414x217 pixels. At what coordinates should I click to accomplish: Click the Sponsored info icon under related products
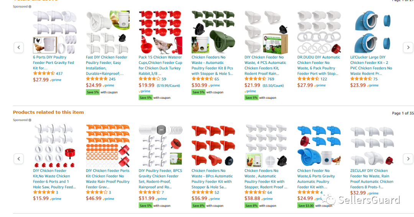pos(30,120)
